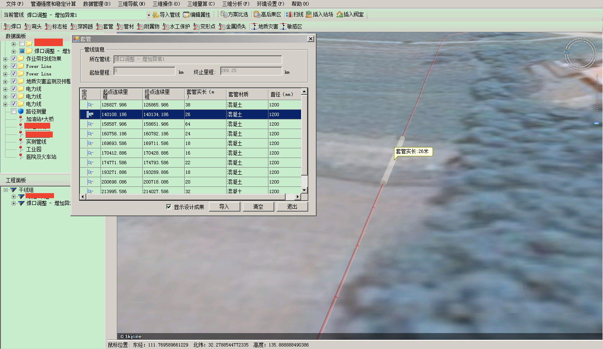Screen dimensions: 603x349
Task: Click the 导入管线 toolbar icon
Action: point(155,15)
